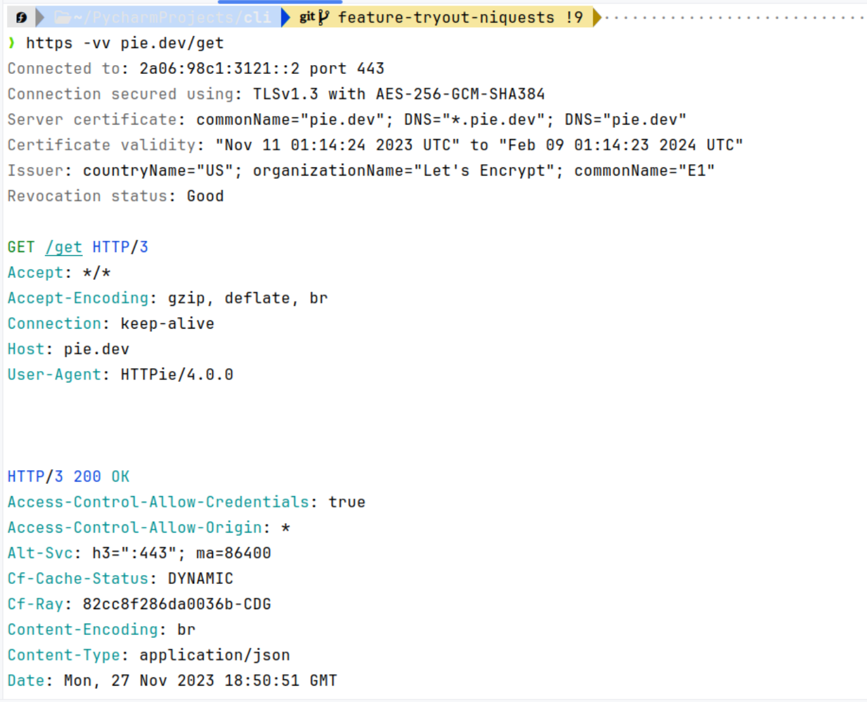Click the Revocation status Good value
Image resolution: width=867 pixels, height=702 pixels.
205,196
